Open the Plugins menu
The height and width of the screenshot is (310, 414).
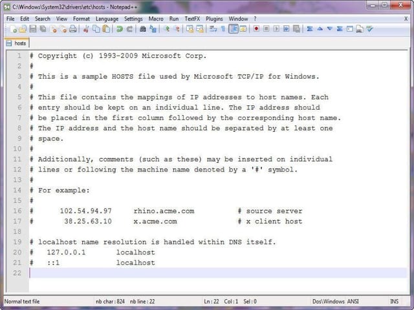tap(214, 19)
